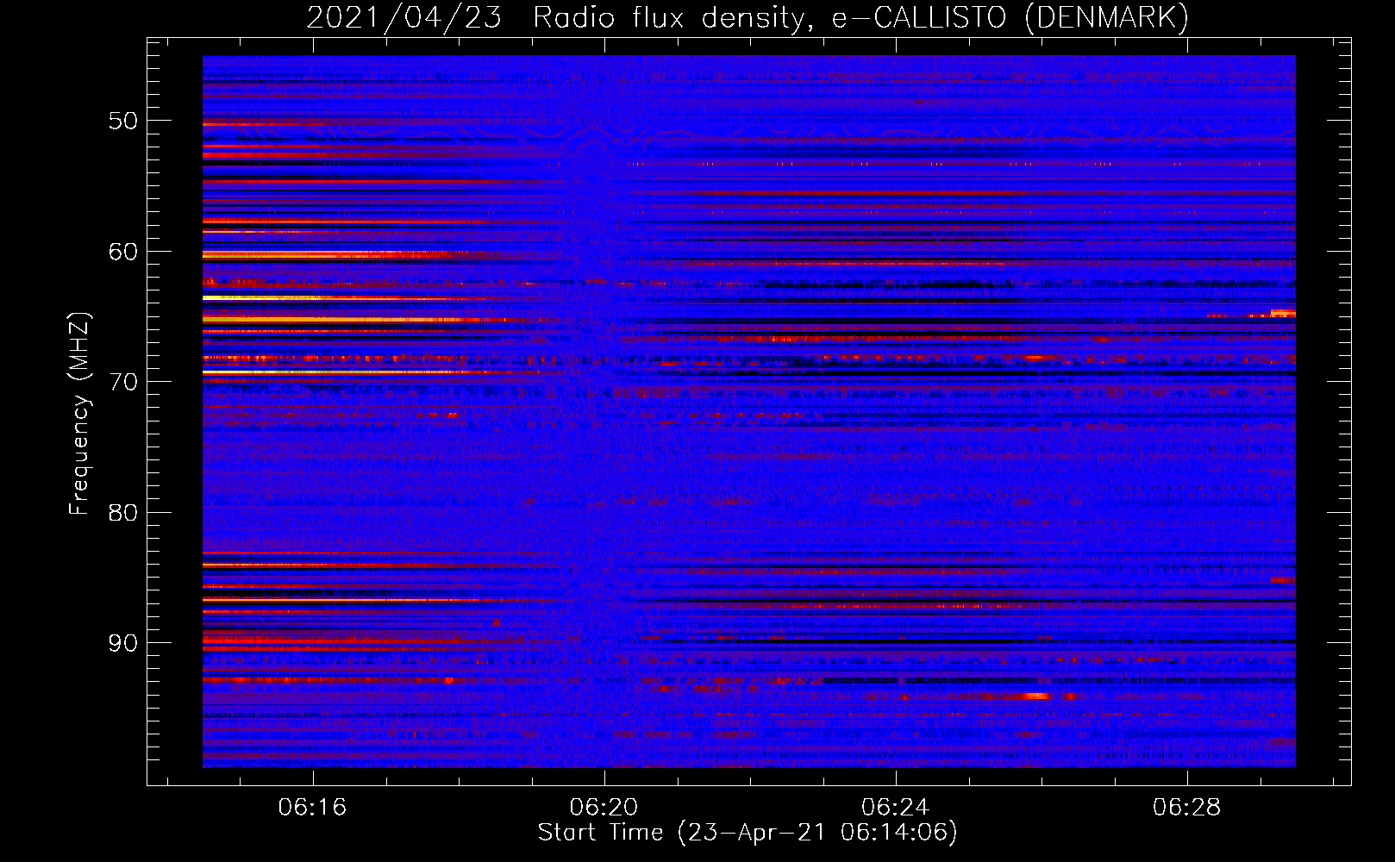Screen dimensions: 1395x862
Task: Click the plot title '2021/04/23 Radio flux density, e-CALLISTO (DENMARK)'
Action: [748, 17]
